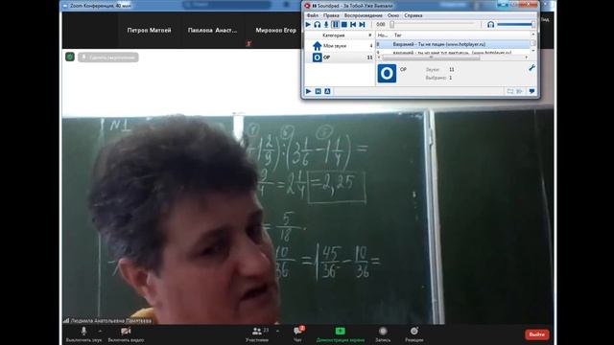614x345 pixels.
Task: Click the scroll-down arrow of sound list
Action: 533,51
